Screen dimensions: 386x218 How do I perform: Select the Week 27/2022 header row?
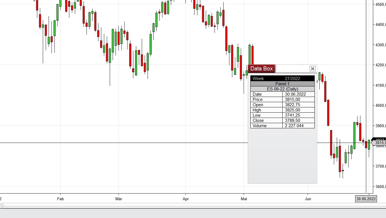point(282,78)
